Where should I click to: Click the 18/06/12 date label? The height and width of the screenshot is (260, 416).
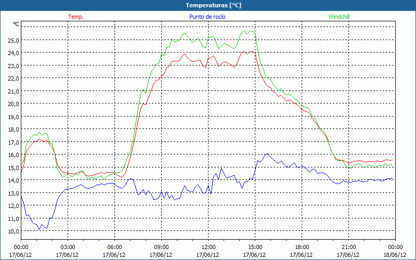pos(395,255)
